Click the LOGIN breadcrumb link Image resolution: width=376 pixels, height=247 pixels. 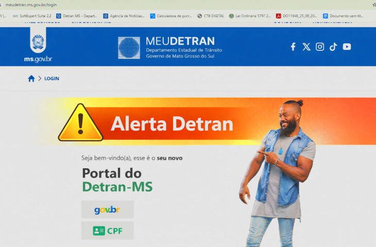tap(52, 79)
